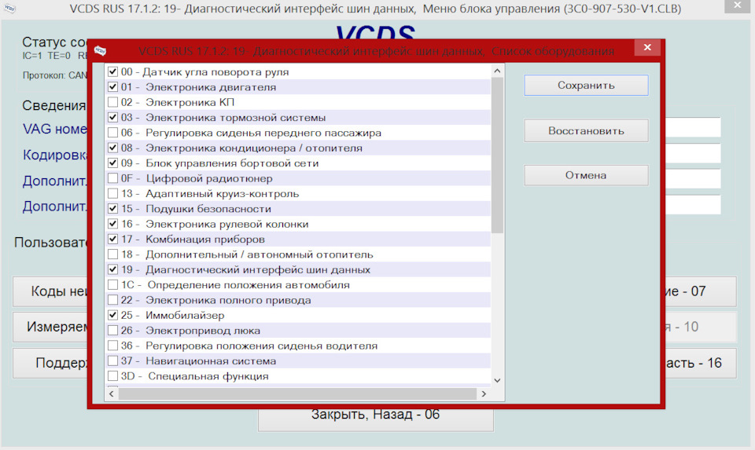This screenshot has height=450, width=755.
Task: Uncheck 03 - Электроника тормозной системы
Action: pyautogui.click(x=112, y=117)
